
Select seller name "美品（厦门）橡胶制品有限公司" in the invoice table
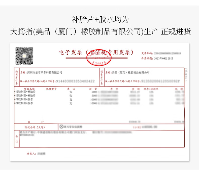click(130, 73)
